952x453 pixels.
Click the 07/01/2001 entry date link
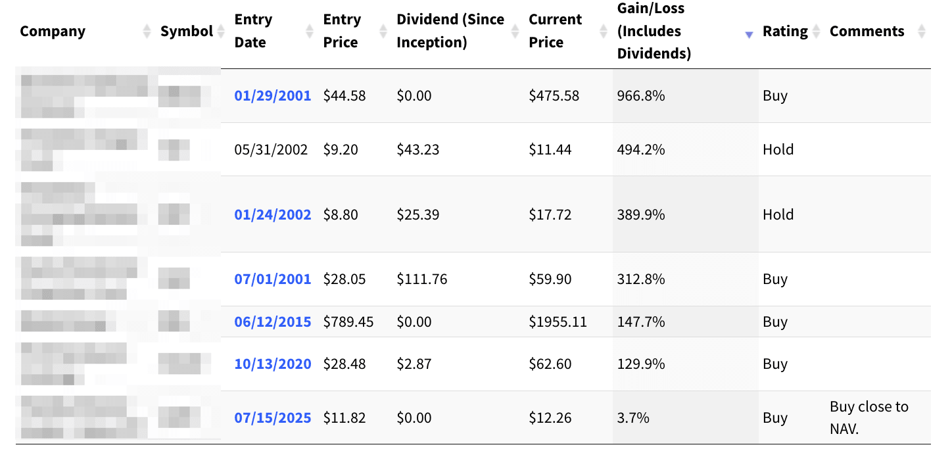(x=272, y=279)
